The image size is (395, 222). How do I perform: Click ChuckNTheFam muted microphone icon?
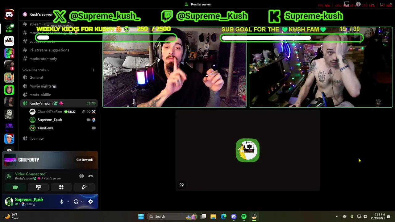(83, 112)
